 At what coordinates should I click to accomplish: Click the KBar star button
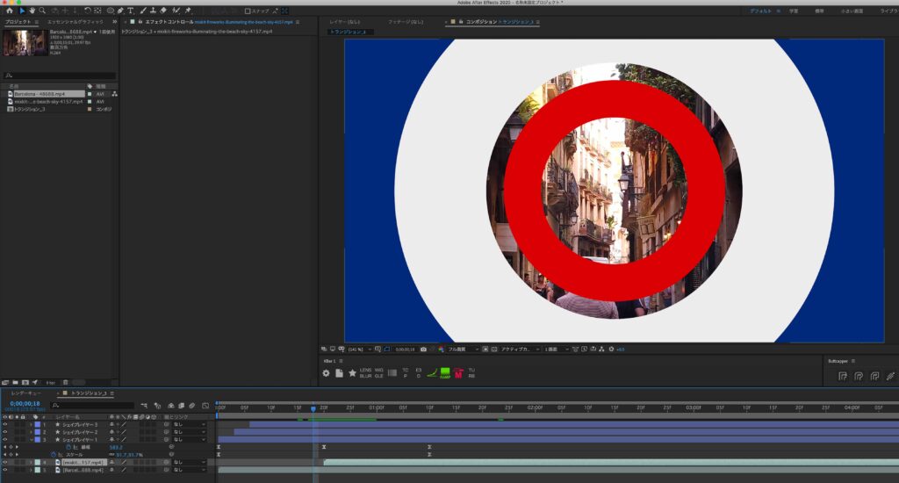click(x=352, y=373)
